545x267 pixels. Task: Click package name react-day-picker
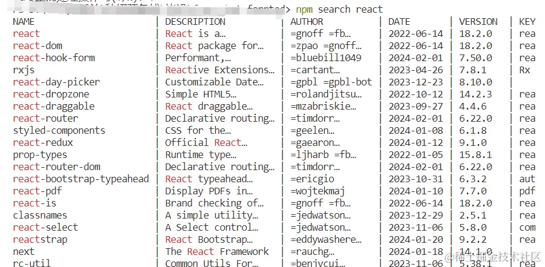point(56,82)
